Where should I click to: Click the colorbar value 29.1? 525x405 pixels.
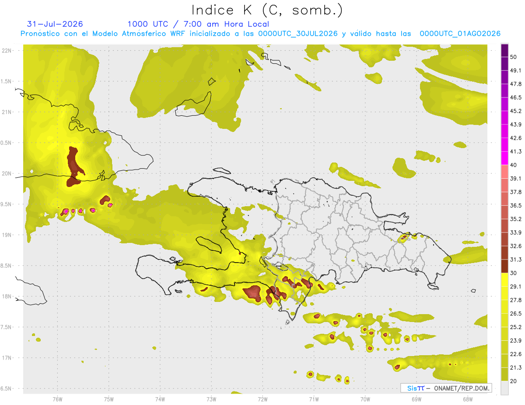click(x=516, y=287)
